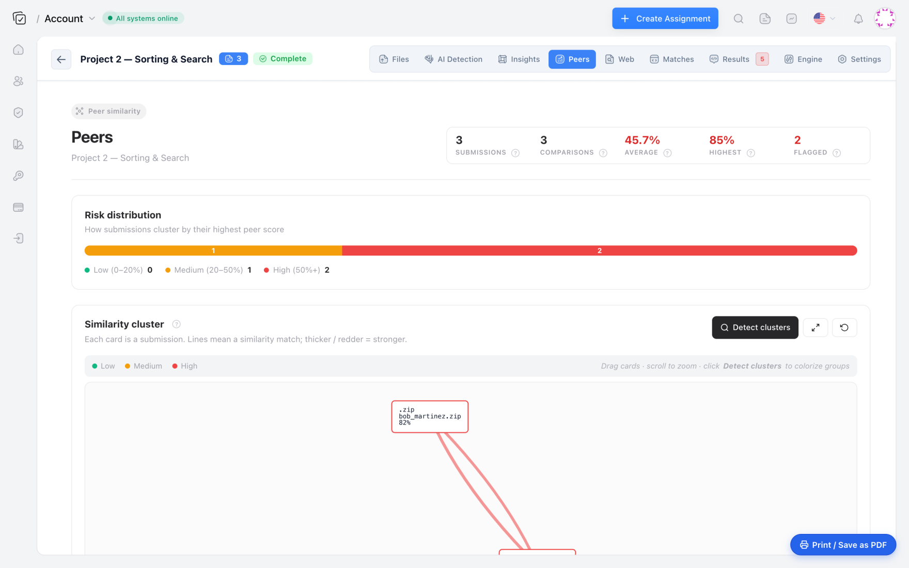Click the 85% highest value
Screen dimensions: 909x568
(x=722, y=140)
